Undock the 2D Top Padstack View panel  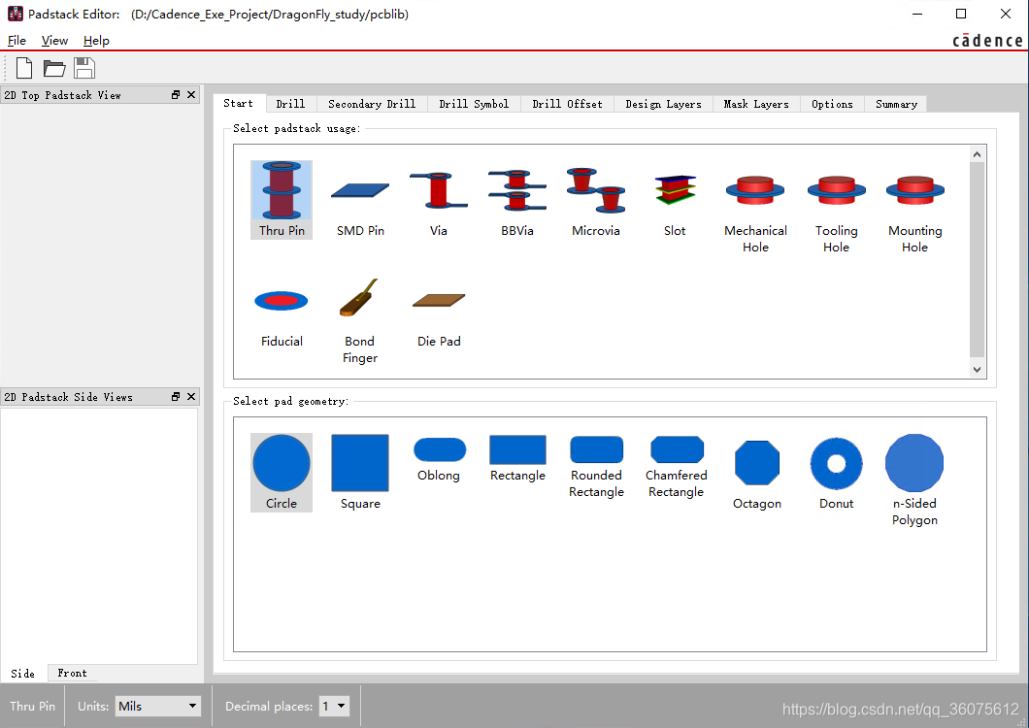coord(176,95)
